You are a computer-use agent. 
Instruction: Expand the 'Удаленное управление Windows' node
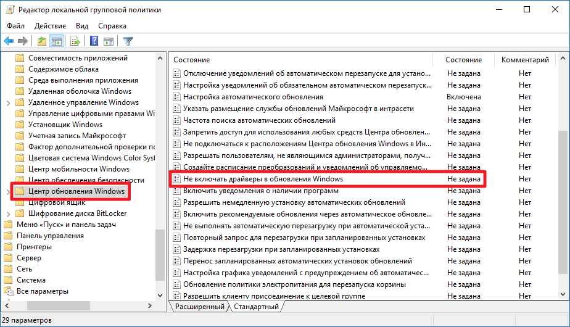[9, 103]
